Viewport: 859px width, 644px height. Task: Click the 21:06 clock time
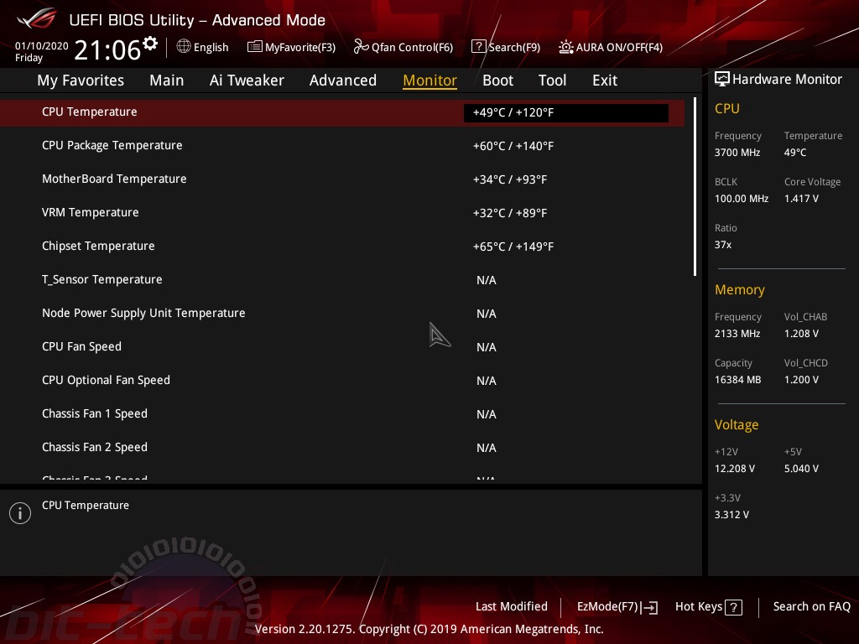(x=107, y=49)
